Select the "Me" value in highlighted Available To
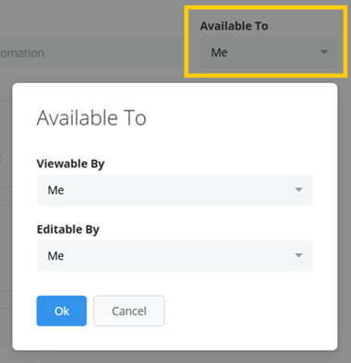The image size is (351, 363). (219, 53)
